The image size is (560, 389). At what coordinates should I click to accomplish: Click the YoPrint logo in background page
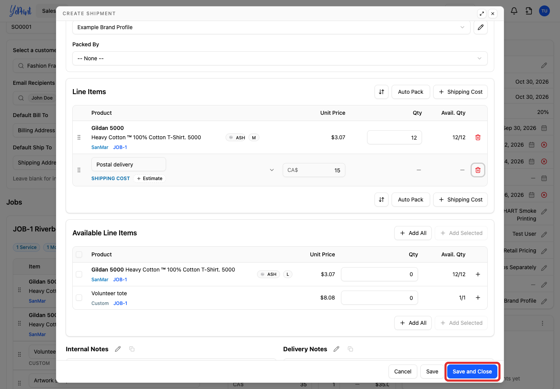[20, 11]
